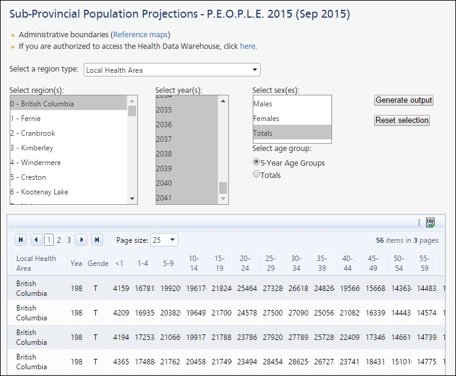Select '4 - Windermere' region
Viewport: 456px width, 376px height.
click(68, 162)
